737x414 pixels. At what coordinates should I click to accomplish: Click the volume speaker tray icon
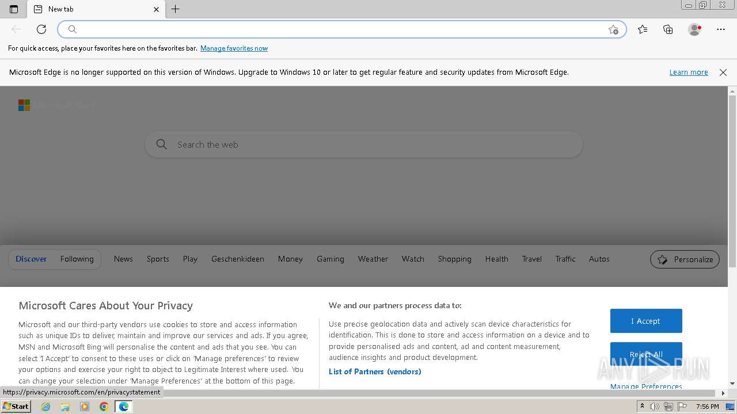click(655, 407)
